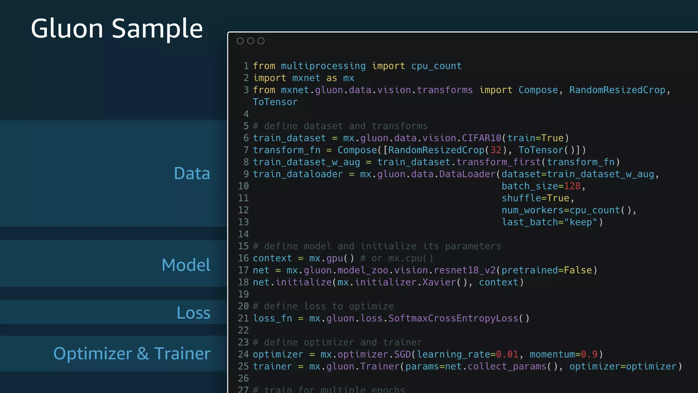Viewport: 698px width, 393px height.
Task: Click 'transform_first' on line 8
Action: point(499,162)
